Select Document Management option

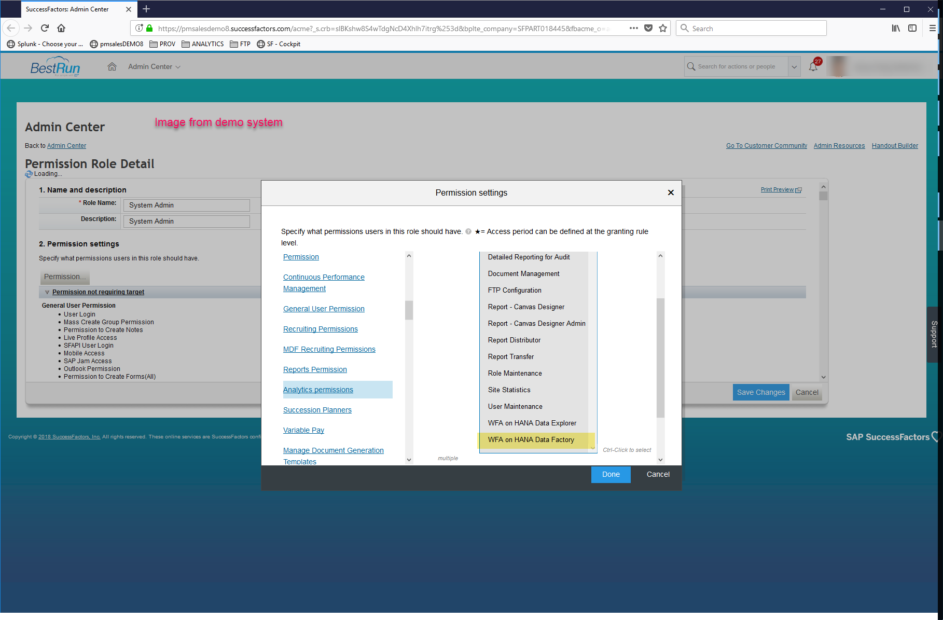pyautogui.click(x=534, y=273)
